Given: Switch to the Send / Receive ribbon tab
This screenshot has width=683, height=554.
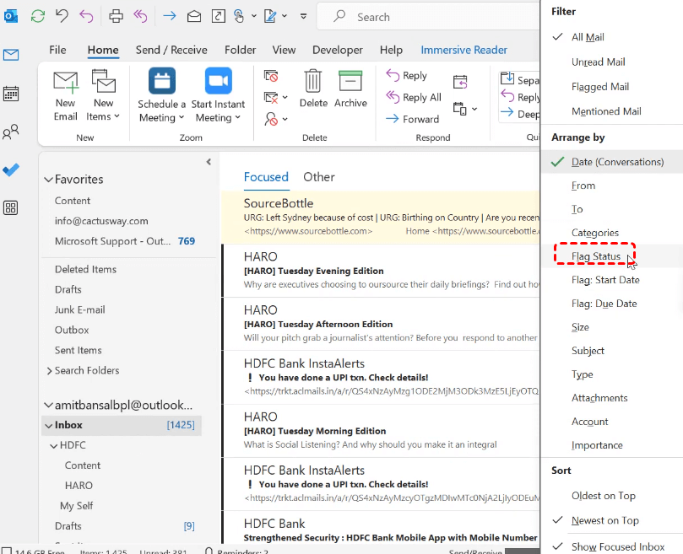Looking at the screenshot, I should [171, 50].
